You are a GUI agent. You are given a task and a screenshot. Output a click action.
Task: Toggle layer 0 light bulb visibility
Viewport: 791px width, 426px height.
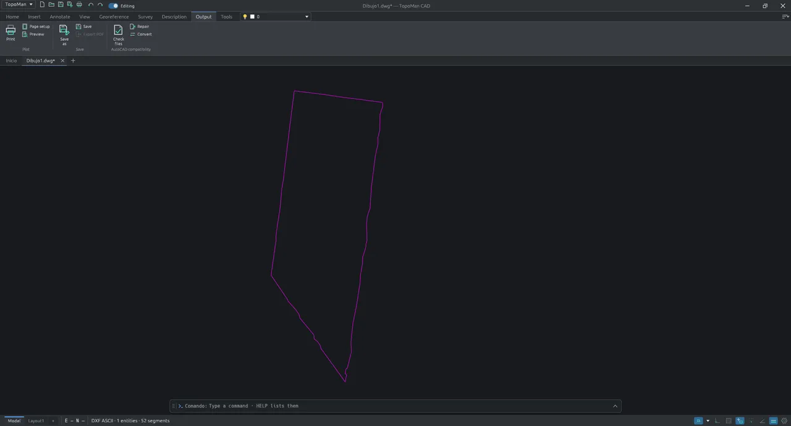(x=245, y=17)
